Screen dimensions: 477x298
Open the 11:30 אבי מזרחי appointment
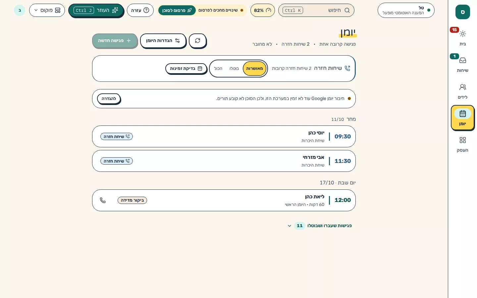pyautogui.click(x=224, y=161)
